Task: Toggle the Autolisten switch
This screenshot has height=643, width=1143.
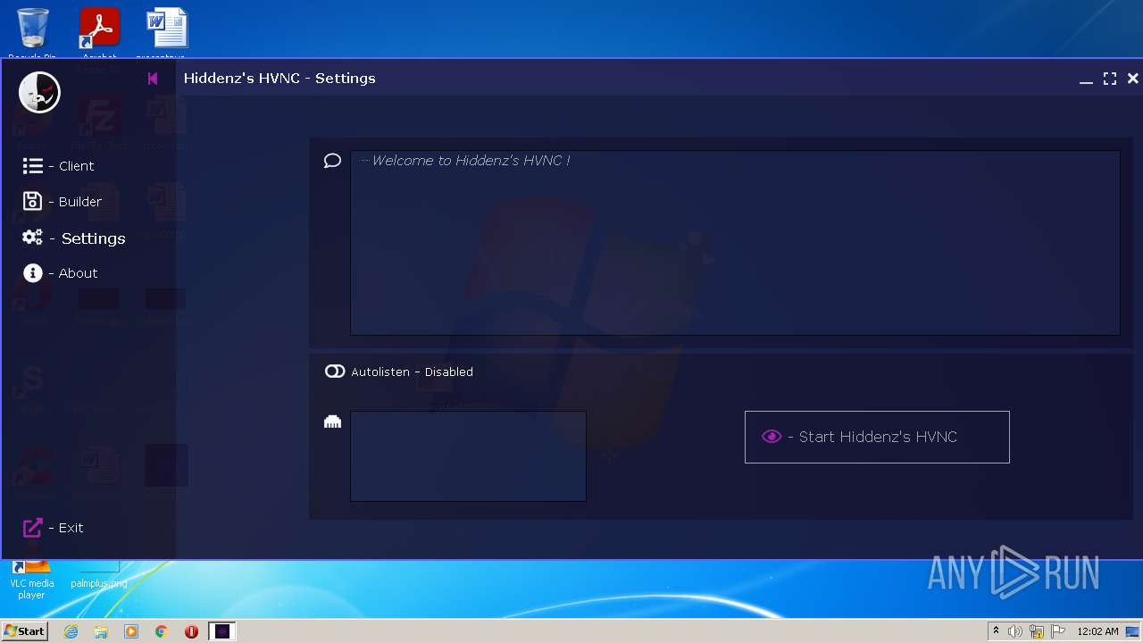Action: coord(335,372)
